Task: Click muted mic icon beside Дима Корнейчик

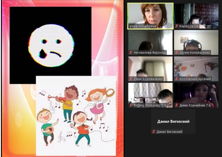Action: 177,105
